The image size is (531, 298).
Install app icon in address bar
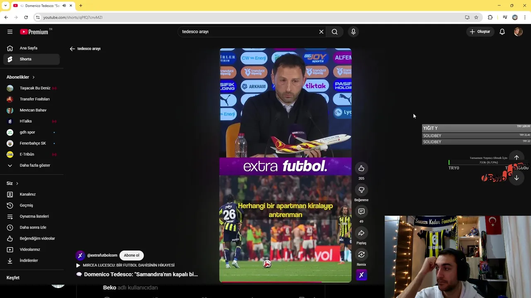point(467,17)
